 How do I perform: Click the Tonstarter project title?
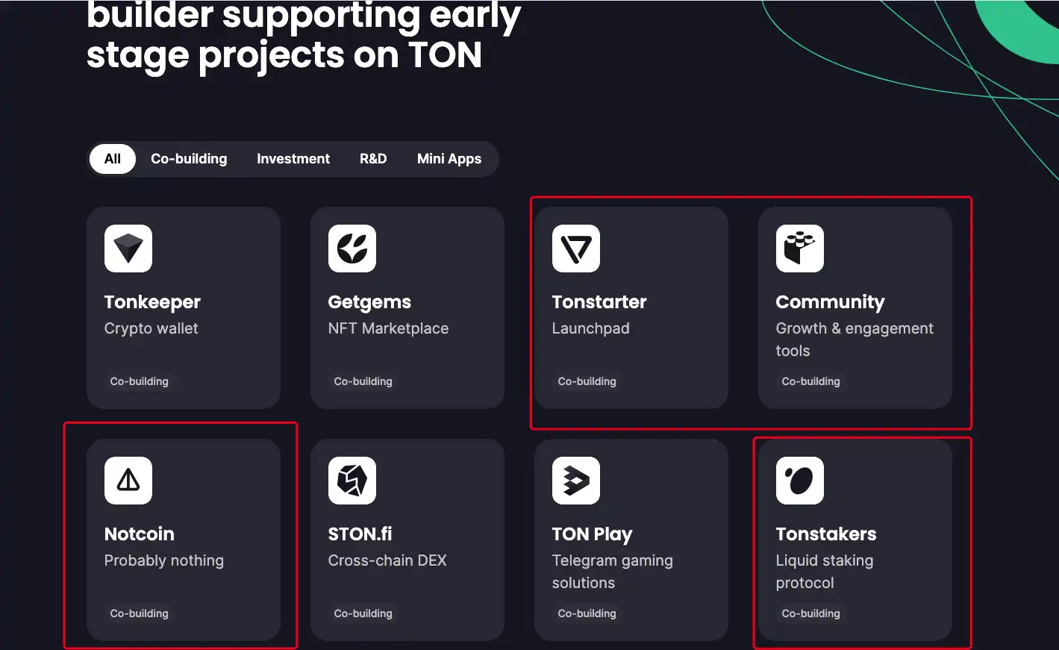[599, 302]
